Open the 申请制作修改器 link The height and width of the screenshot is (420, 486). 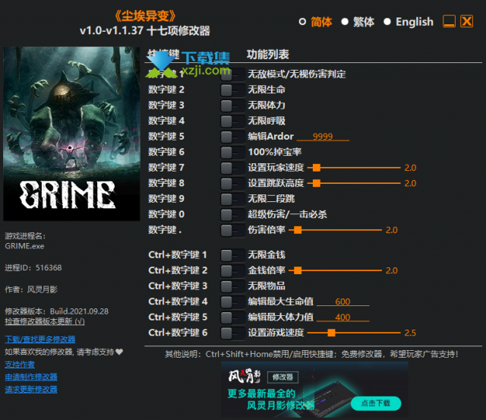[x=31, y=377]
